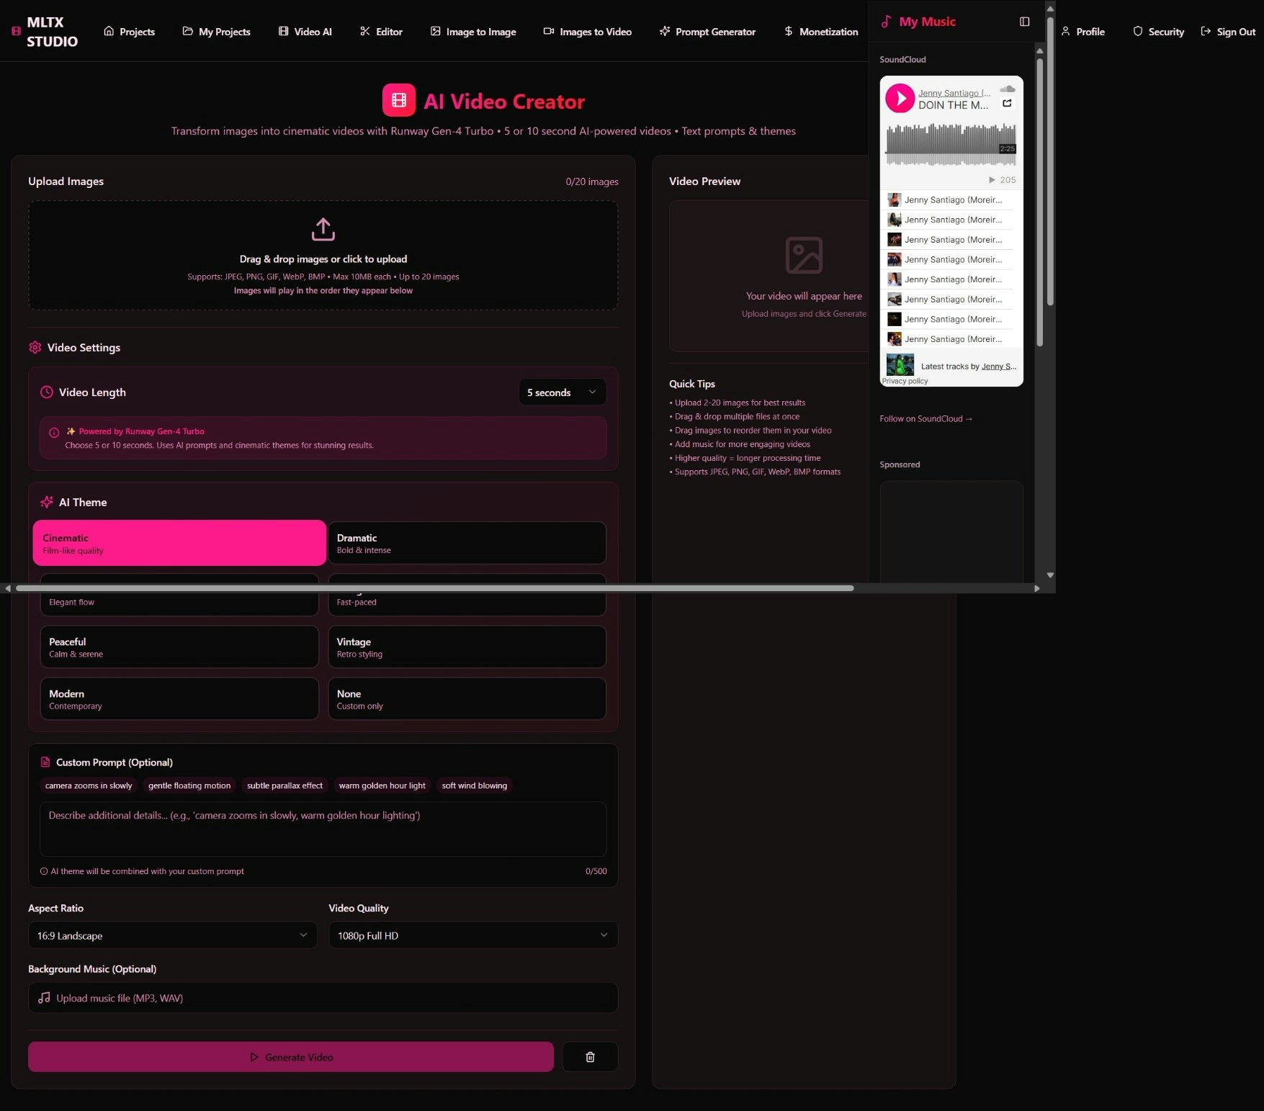Click Follow on SoundCloud link
The width and height of the screenshot is (1264, 1111).
point(926,419)
